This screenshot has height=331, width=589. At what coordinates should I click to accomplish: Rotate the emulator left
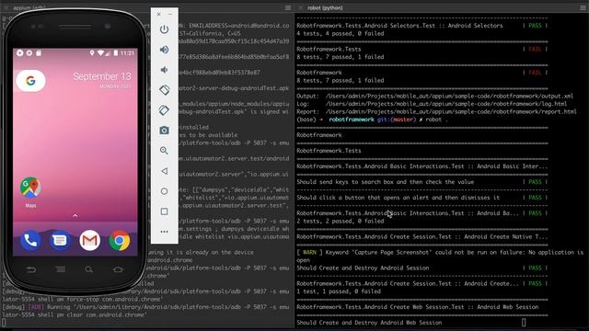(x=164, y=90)
